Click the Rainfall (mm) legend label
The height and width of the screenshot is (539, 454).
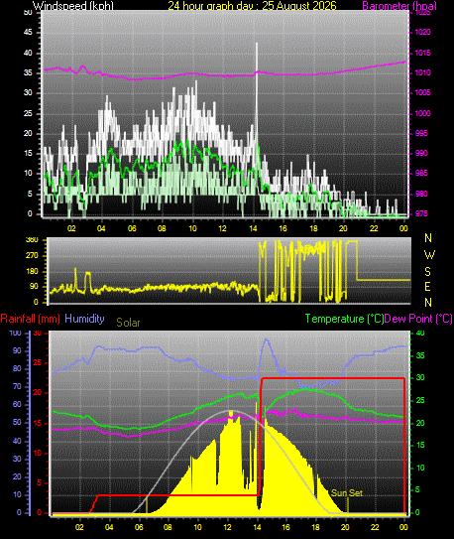[x=31, y=319]
